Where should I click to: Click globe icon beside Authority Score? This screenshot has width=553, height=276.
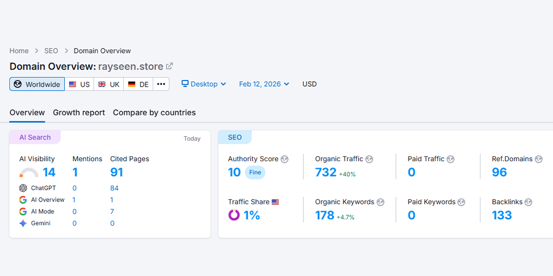pyautogui.click(x=285, y=159)
